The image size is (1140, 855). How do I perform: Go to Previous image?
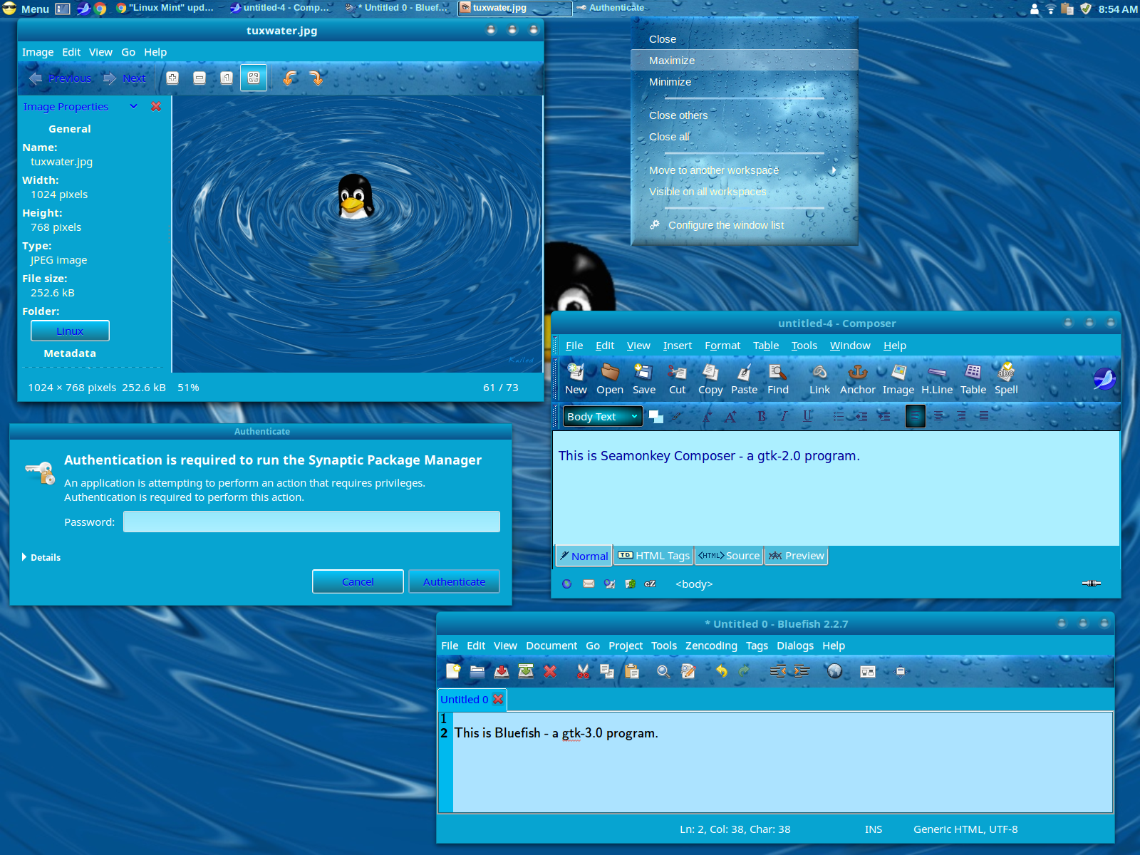61,78
